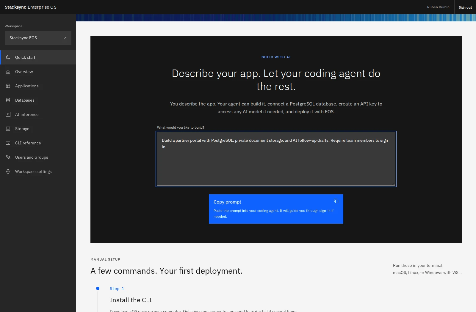Click 'Run these in your terminal.' text

click(418, 266)
